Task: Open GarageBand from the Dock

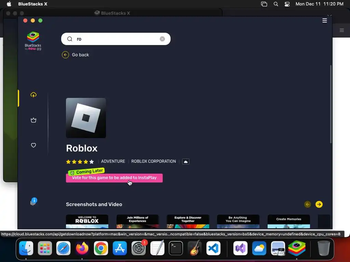Action: tap(194, 248)
